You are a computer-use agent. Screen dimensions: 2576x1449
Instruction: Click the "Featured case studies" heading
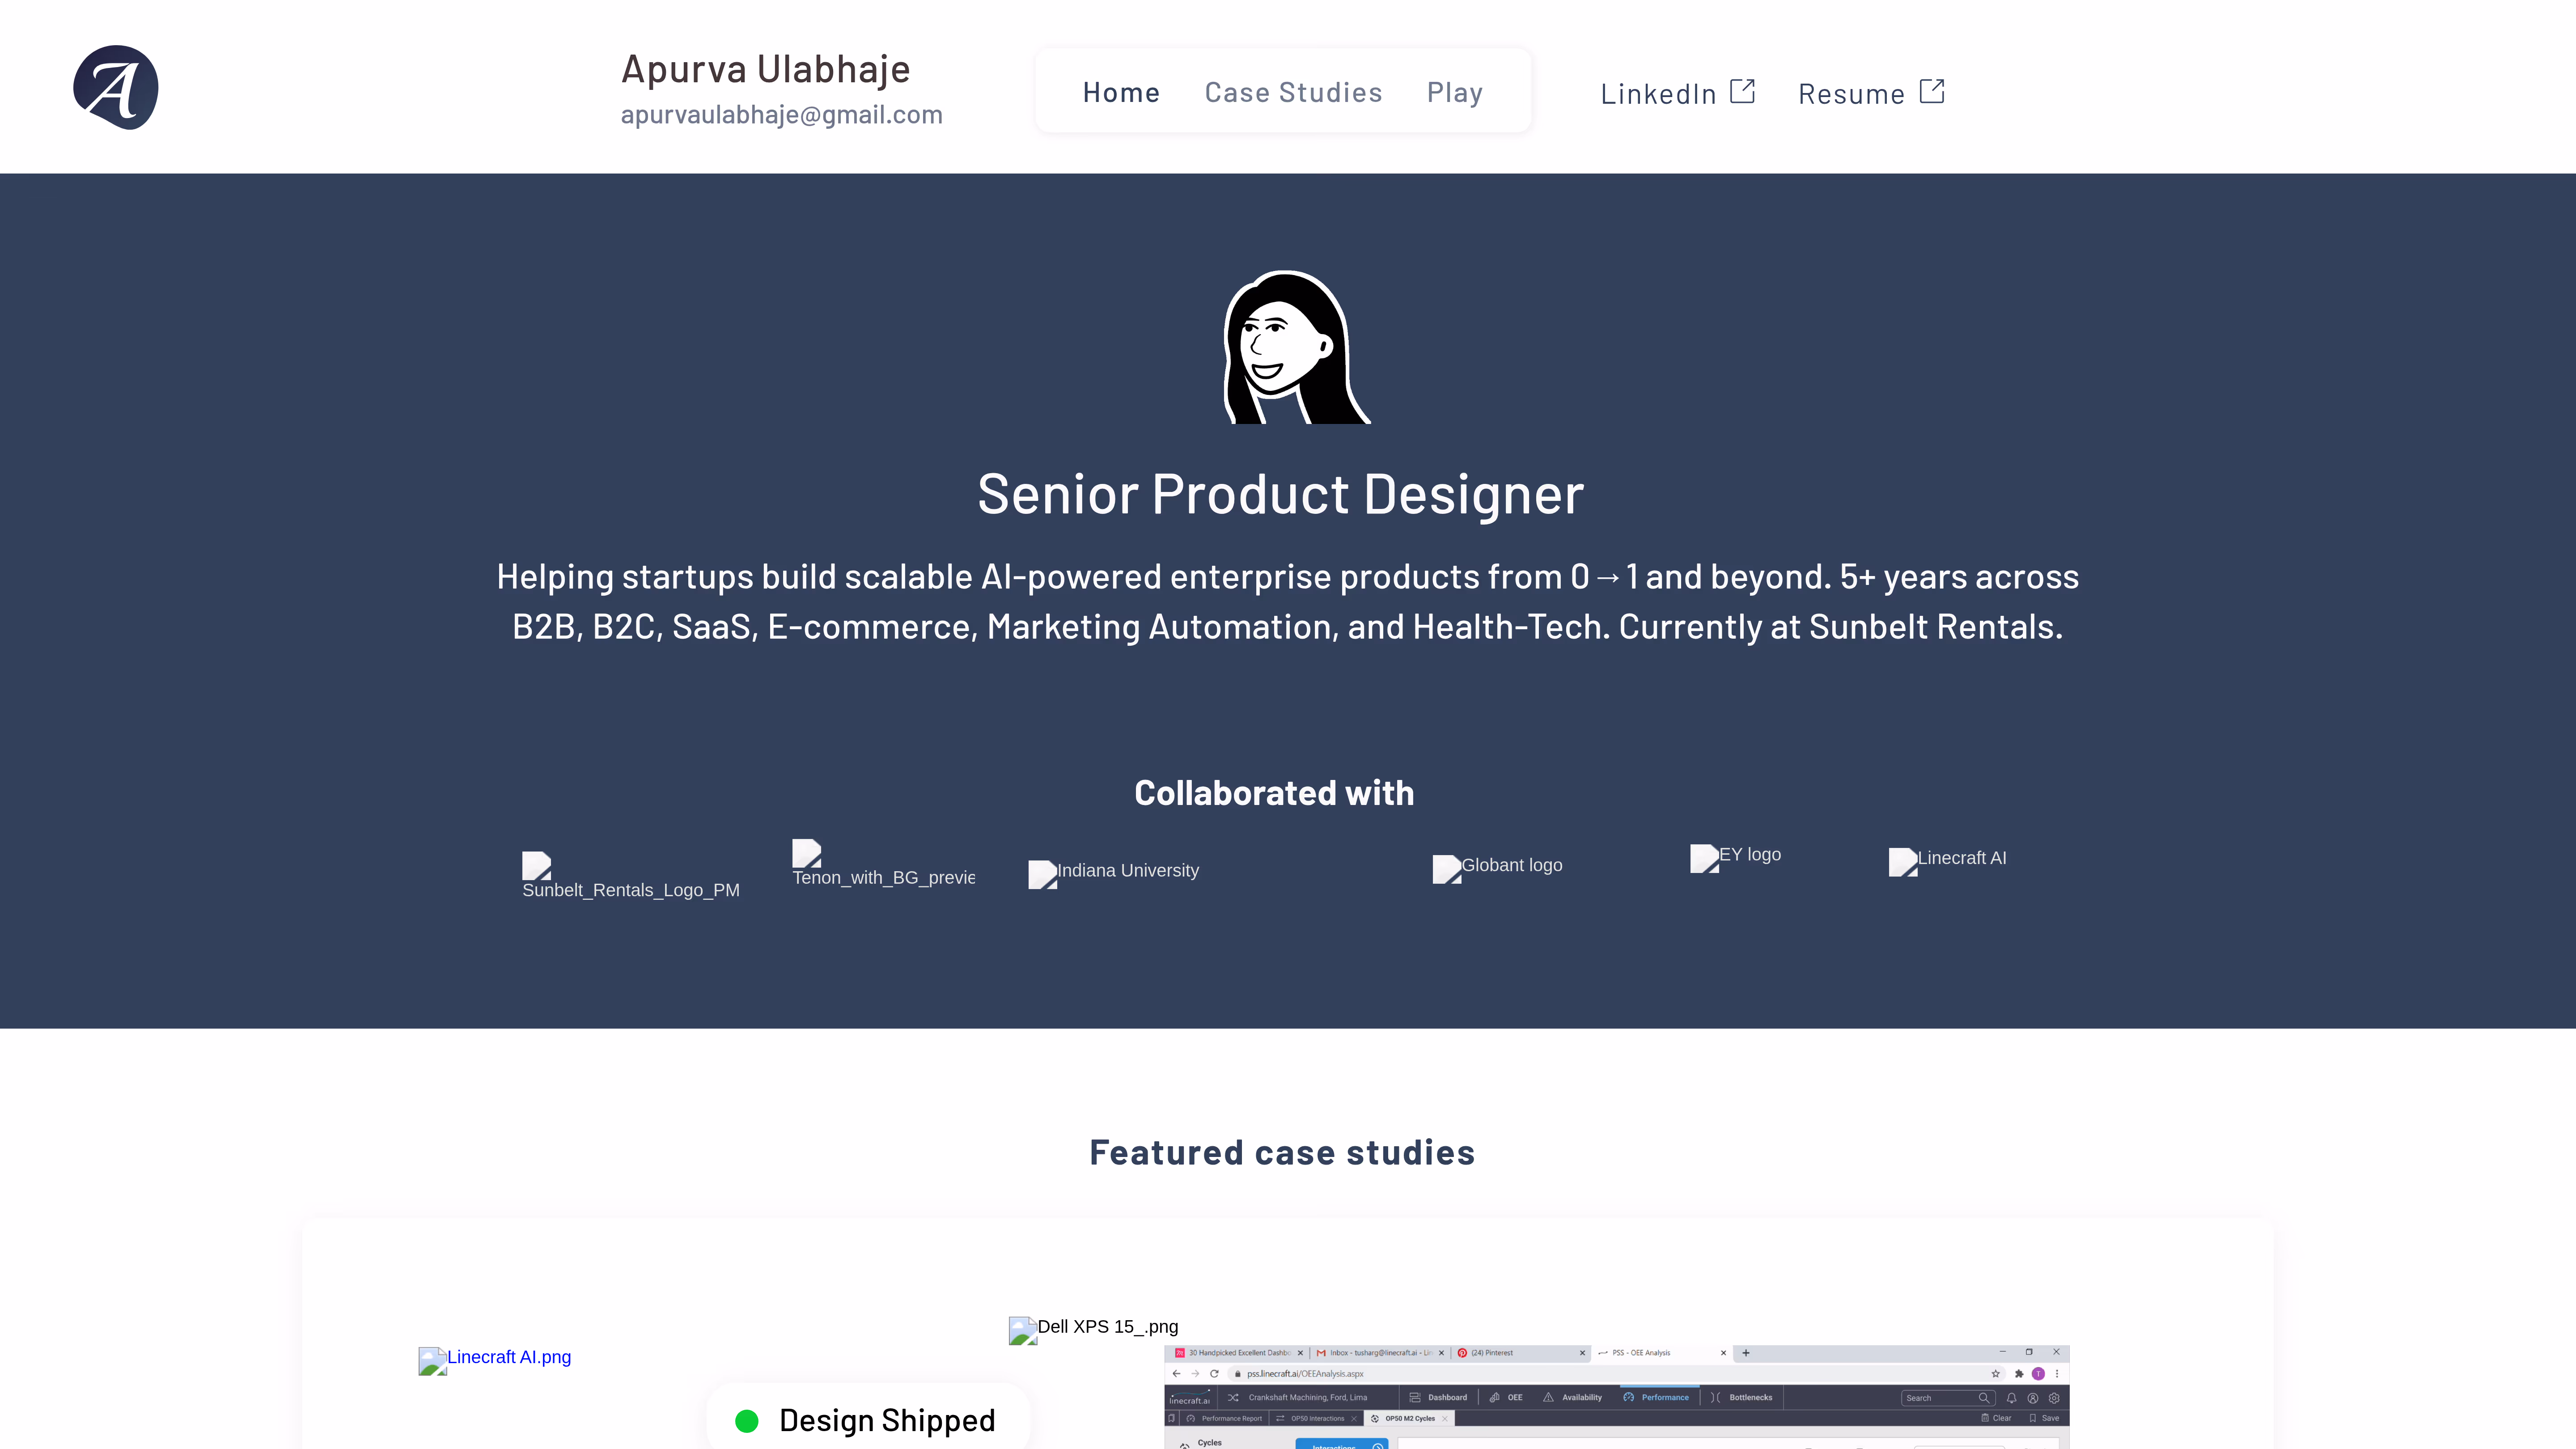click(1282, 1152)
